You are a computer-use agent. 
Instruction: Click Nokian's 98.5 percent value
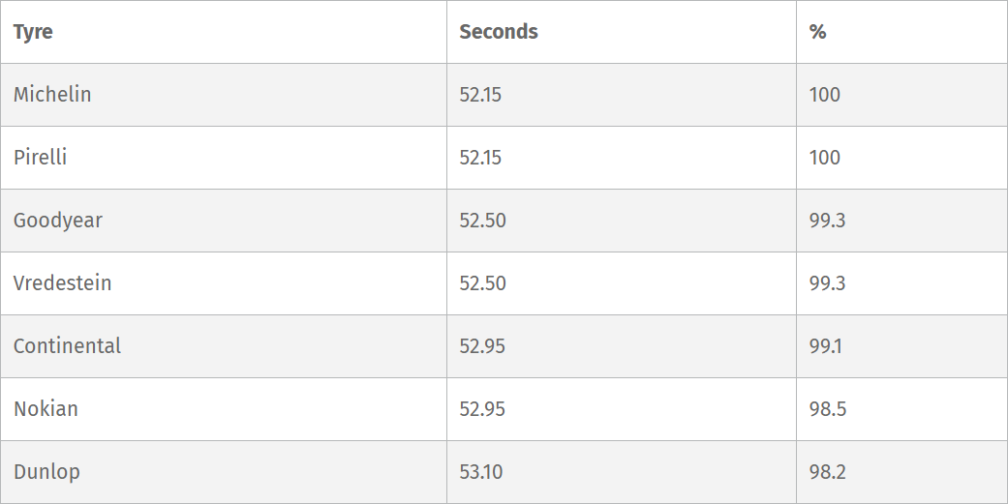(x=828, y=409)
